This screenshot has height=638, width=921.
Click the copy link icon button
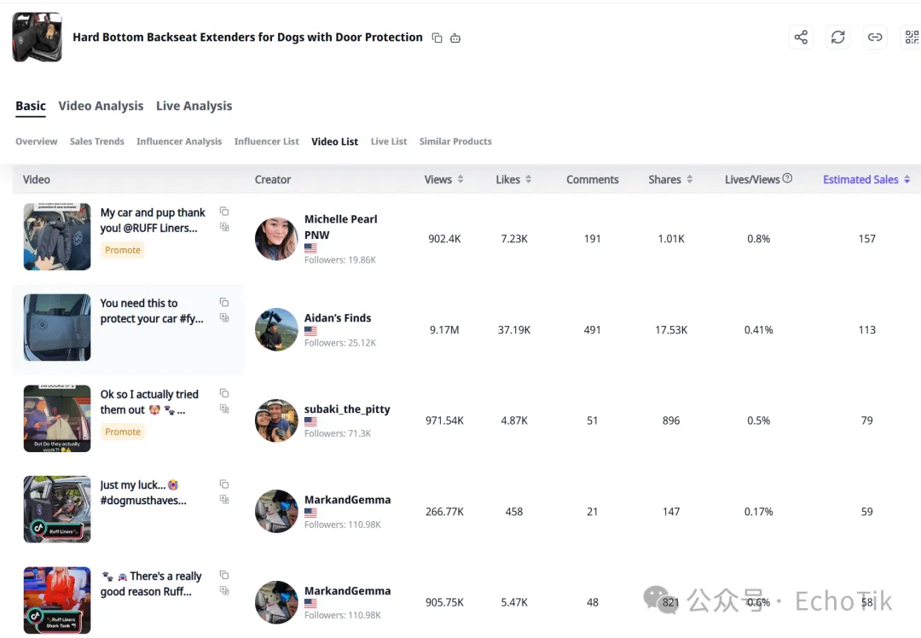click(875, 37)
